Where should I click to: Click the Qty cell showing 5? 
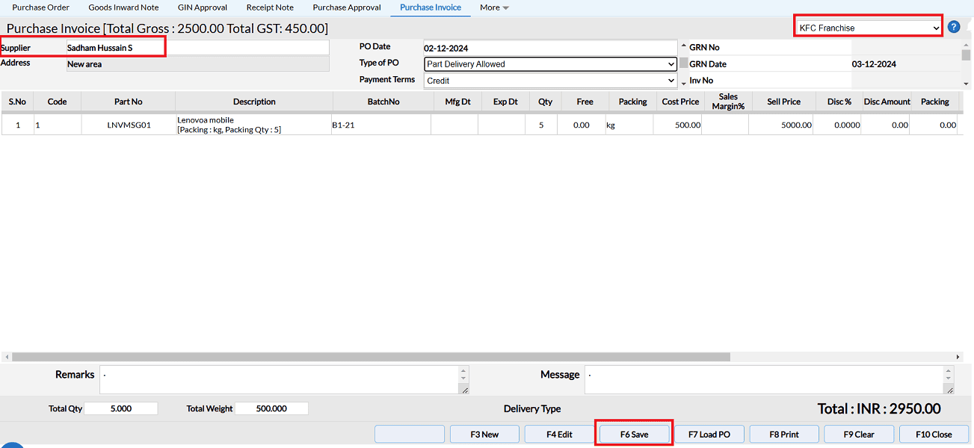click(x=541, y=125)
